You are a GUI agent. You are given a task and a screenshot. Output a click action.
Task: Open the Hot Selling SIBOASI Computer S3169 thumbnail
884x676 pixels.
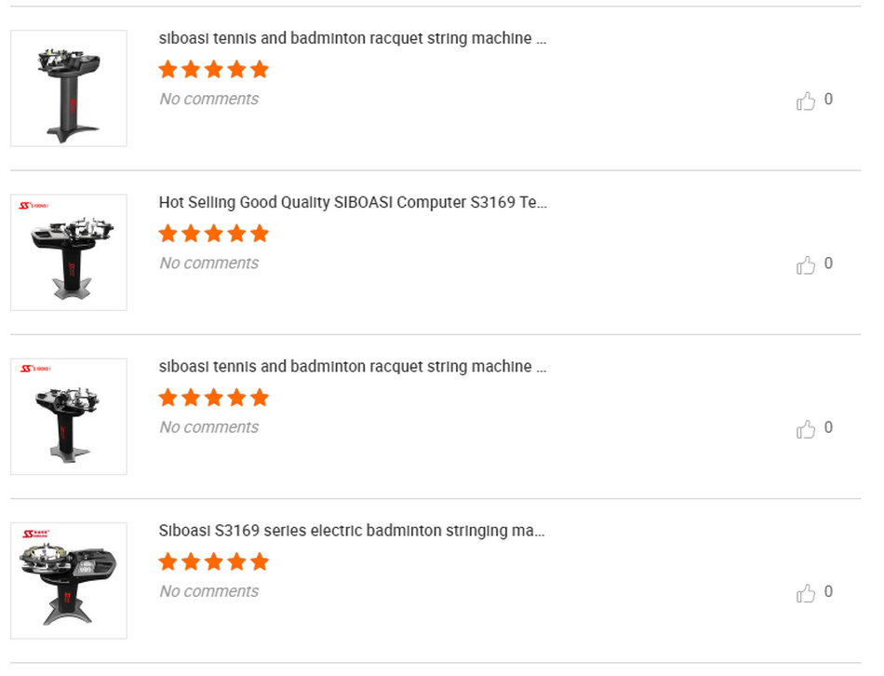point(69,252)
